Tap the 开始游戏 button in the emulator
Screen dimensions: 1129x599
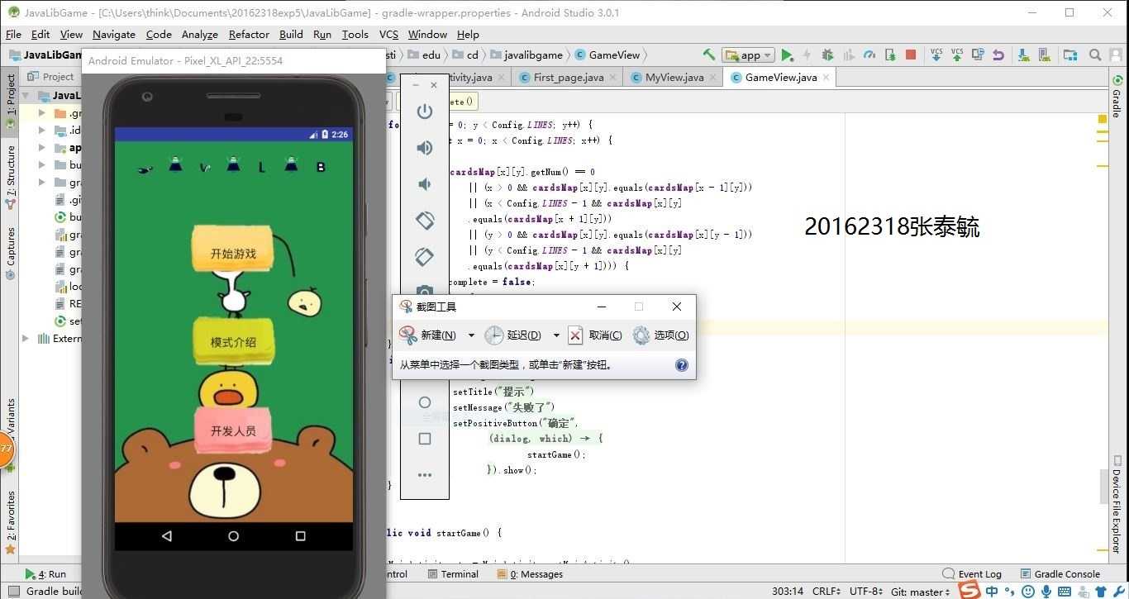point(232,248)
